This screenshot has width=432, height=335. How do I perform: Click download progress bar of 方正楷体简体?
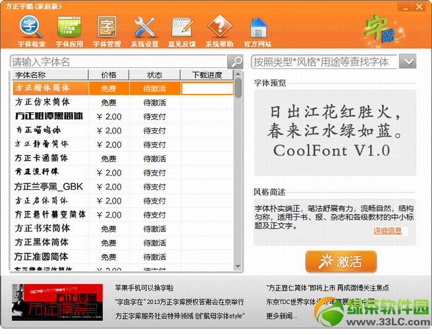coord(207,88)
